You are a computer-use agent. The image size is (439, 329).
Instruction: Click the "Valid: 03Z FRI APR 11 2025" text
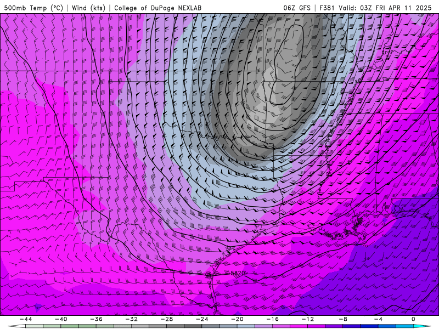click(385, 8)
